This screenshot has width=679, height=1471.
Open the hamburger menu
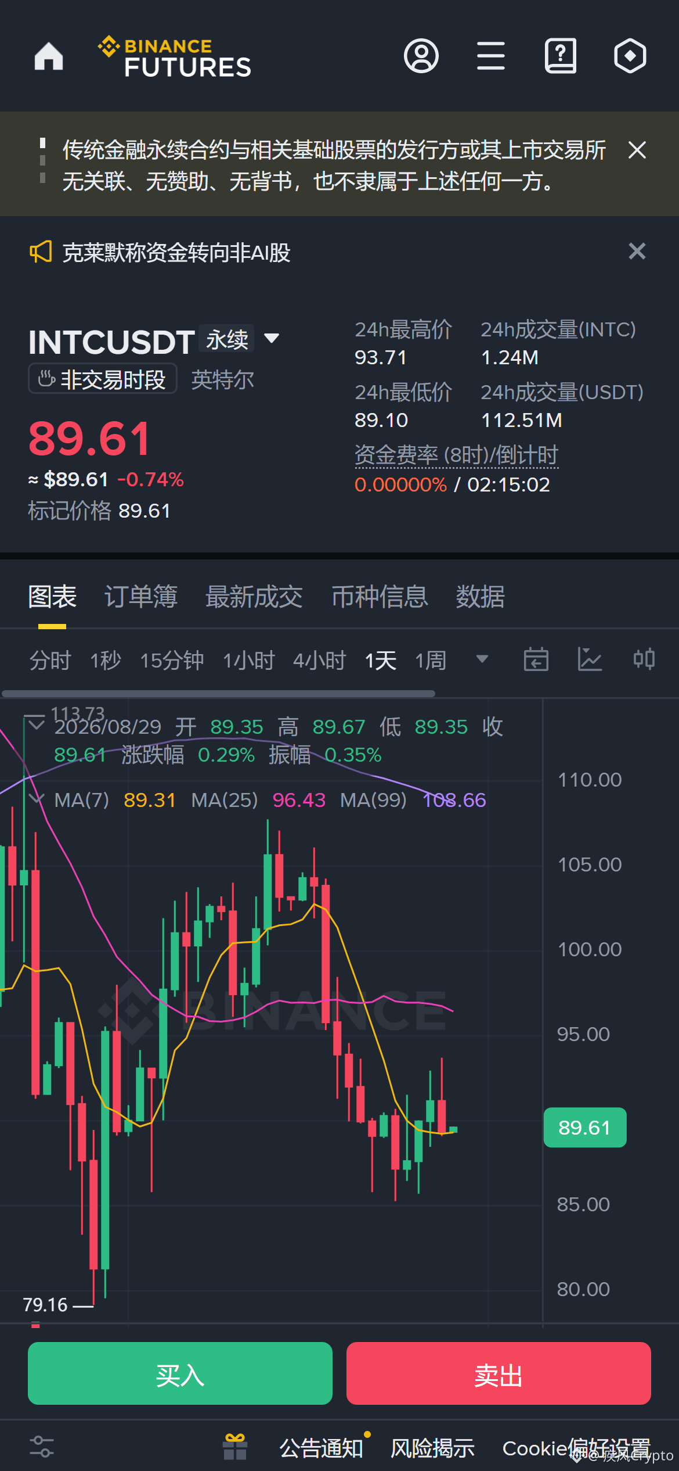tap(491, 56)
